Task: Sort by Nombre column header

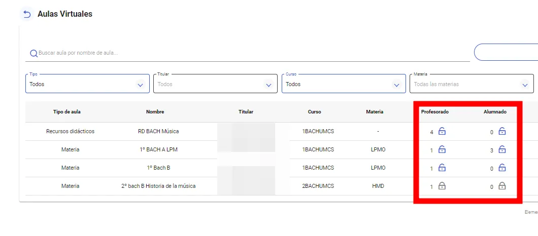Action: click(x=155, y=112)
